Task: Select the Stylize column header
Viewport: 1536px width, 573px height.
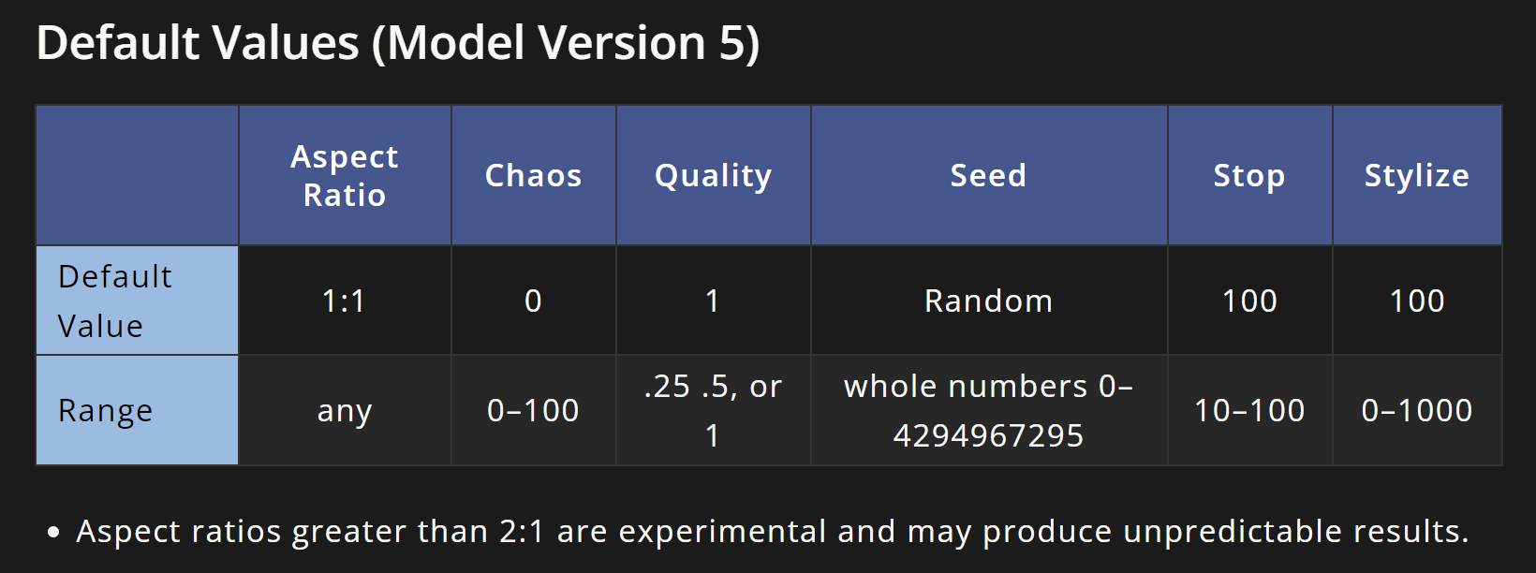Action: tap(1417, 175)
